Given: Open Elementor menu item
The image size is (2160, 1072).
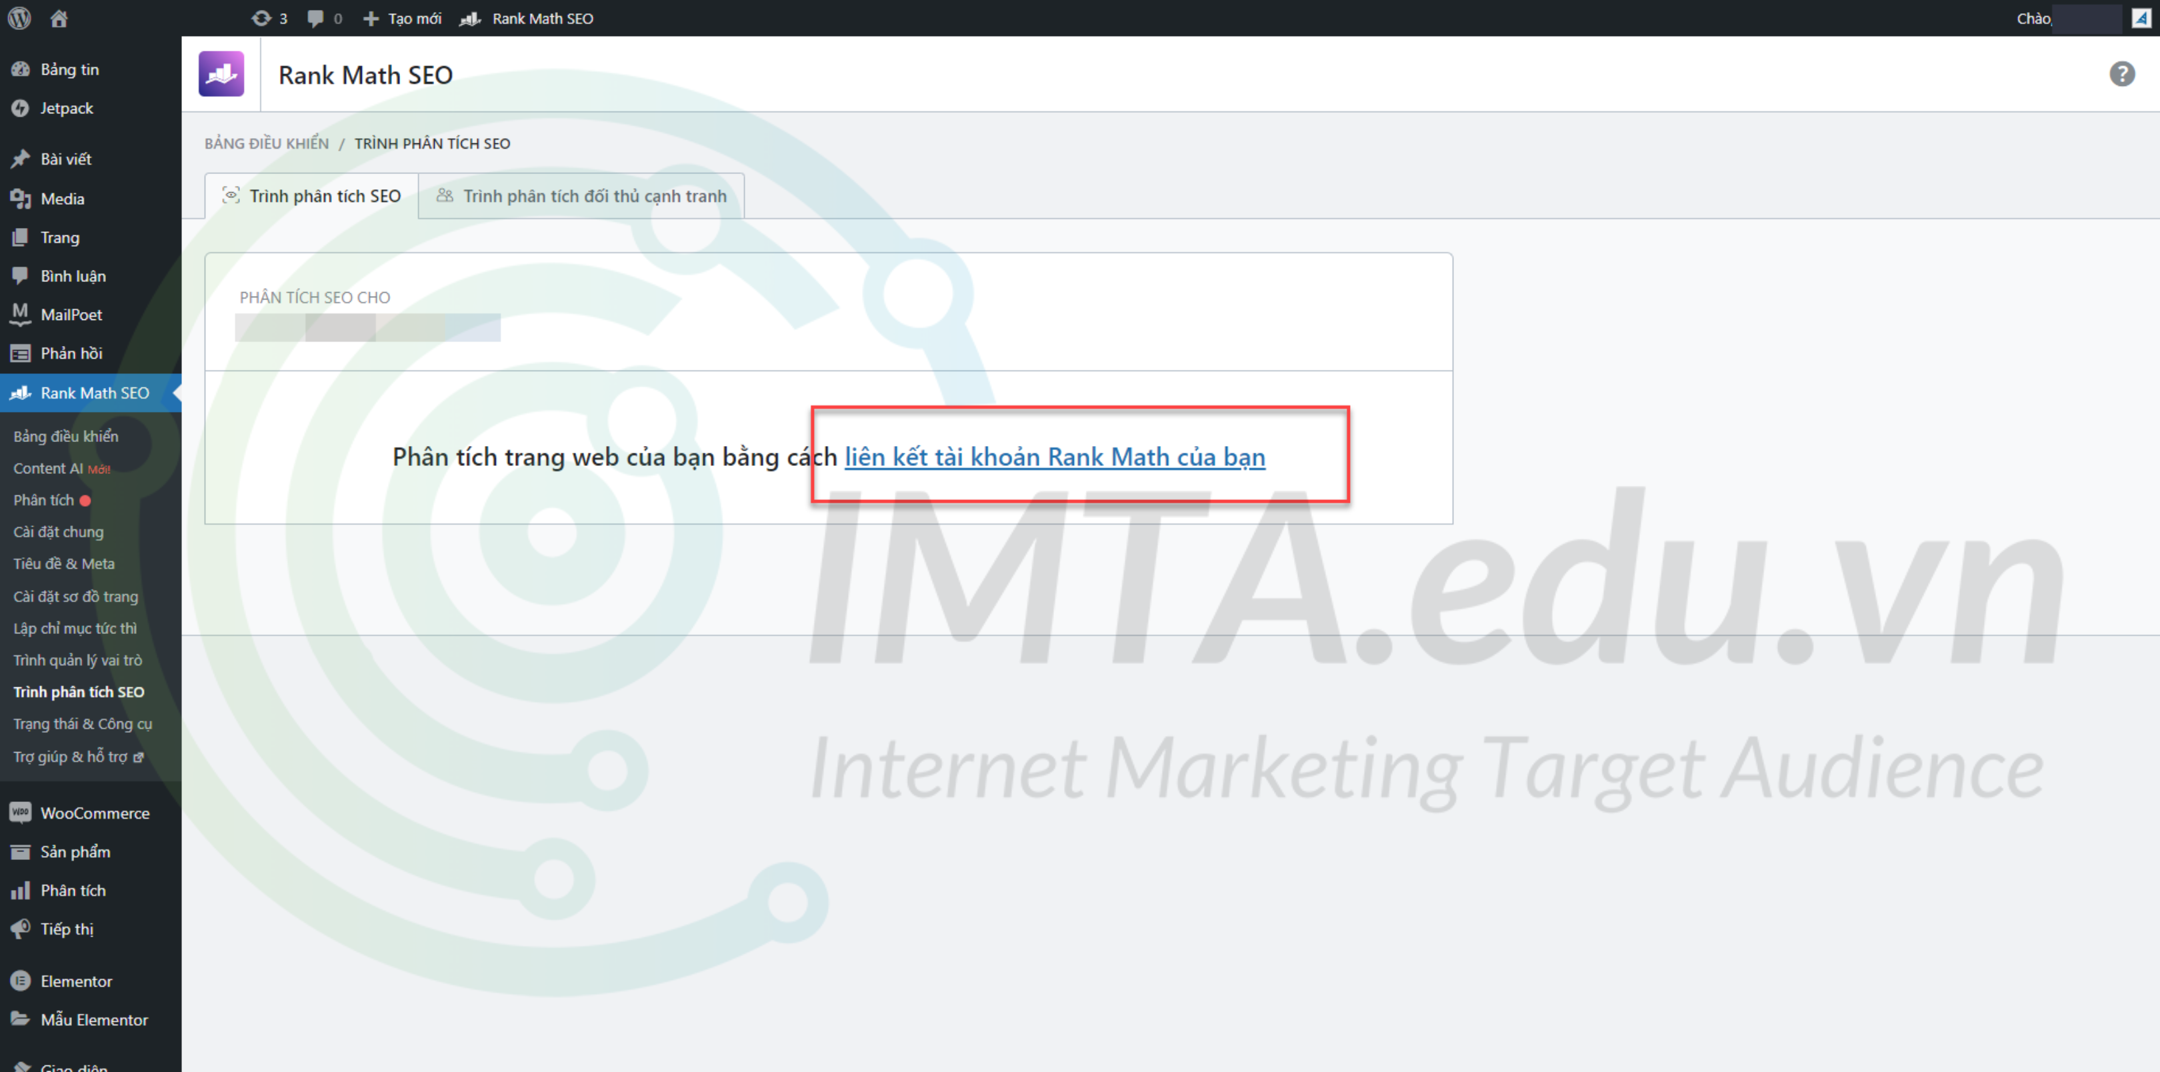Looking at the screenshot, I should (x=76, y=981).
